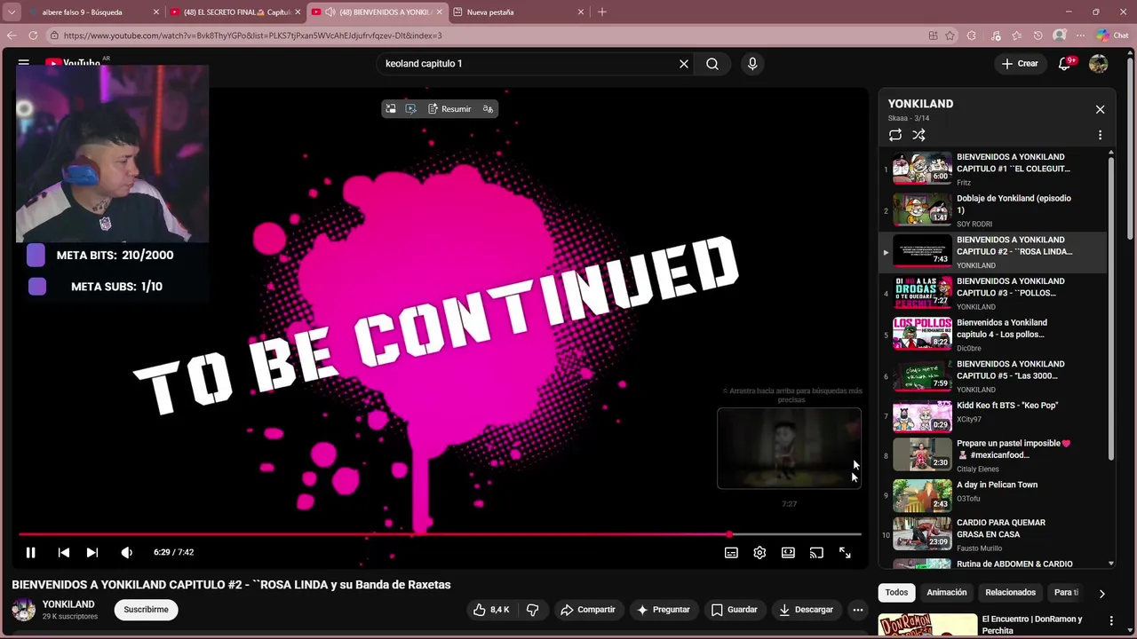Play Yonkiland capitulo 4 Los pollos
1137x639 pixels.
coord(993,335)
